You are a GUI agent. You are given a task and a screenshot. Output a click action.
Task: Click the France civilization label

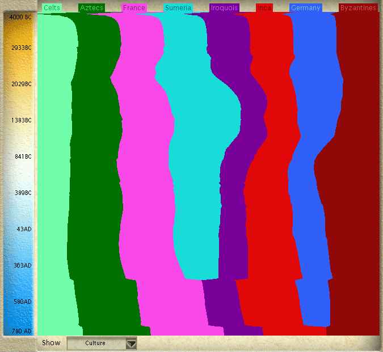pyautogui.click(x=134, y=8)
